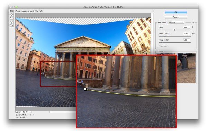Click the 'Lens Model' label
207x131 pixels.
[20, 117]
